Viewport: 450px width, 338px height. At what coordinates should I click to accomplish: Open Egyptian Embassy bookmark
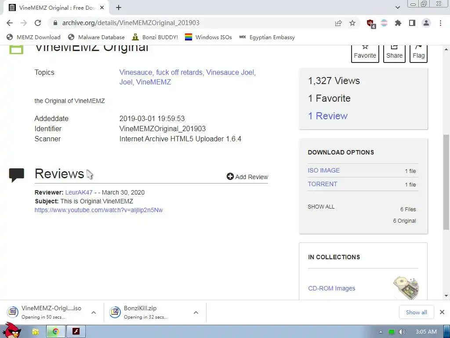point(267,37)
